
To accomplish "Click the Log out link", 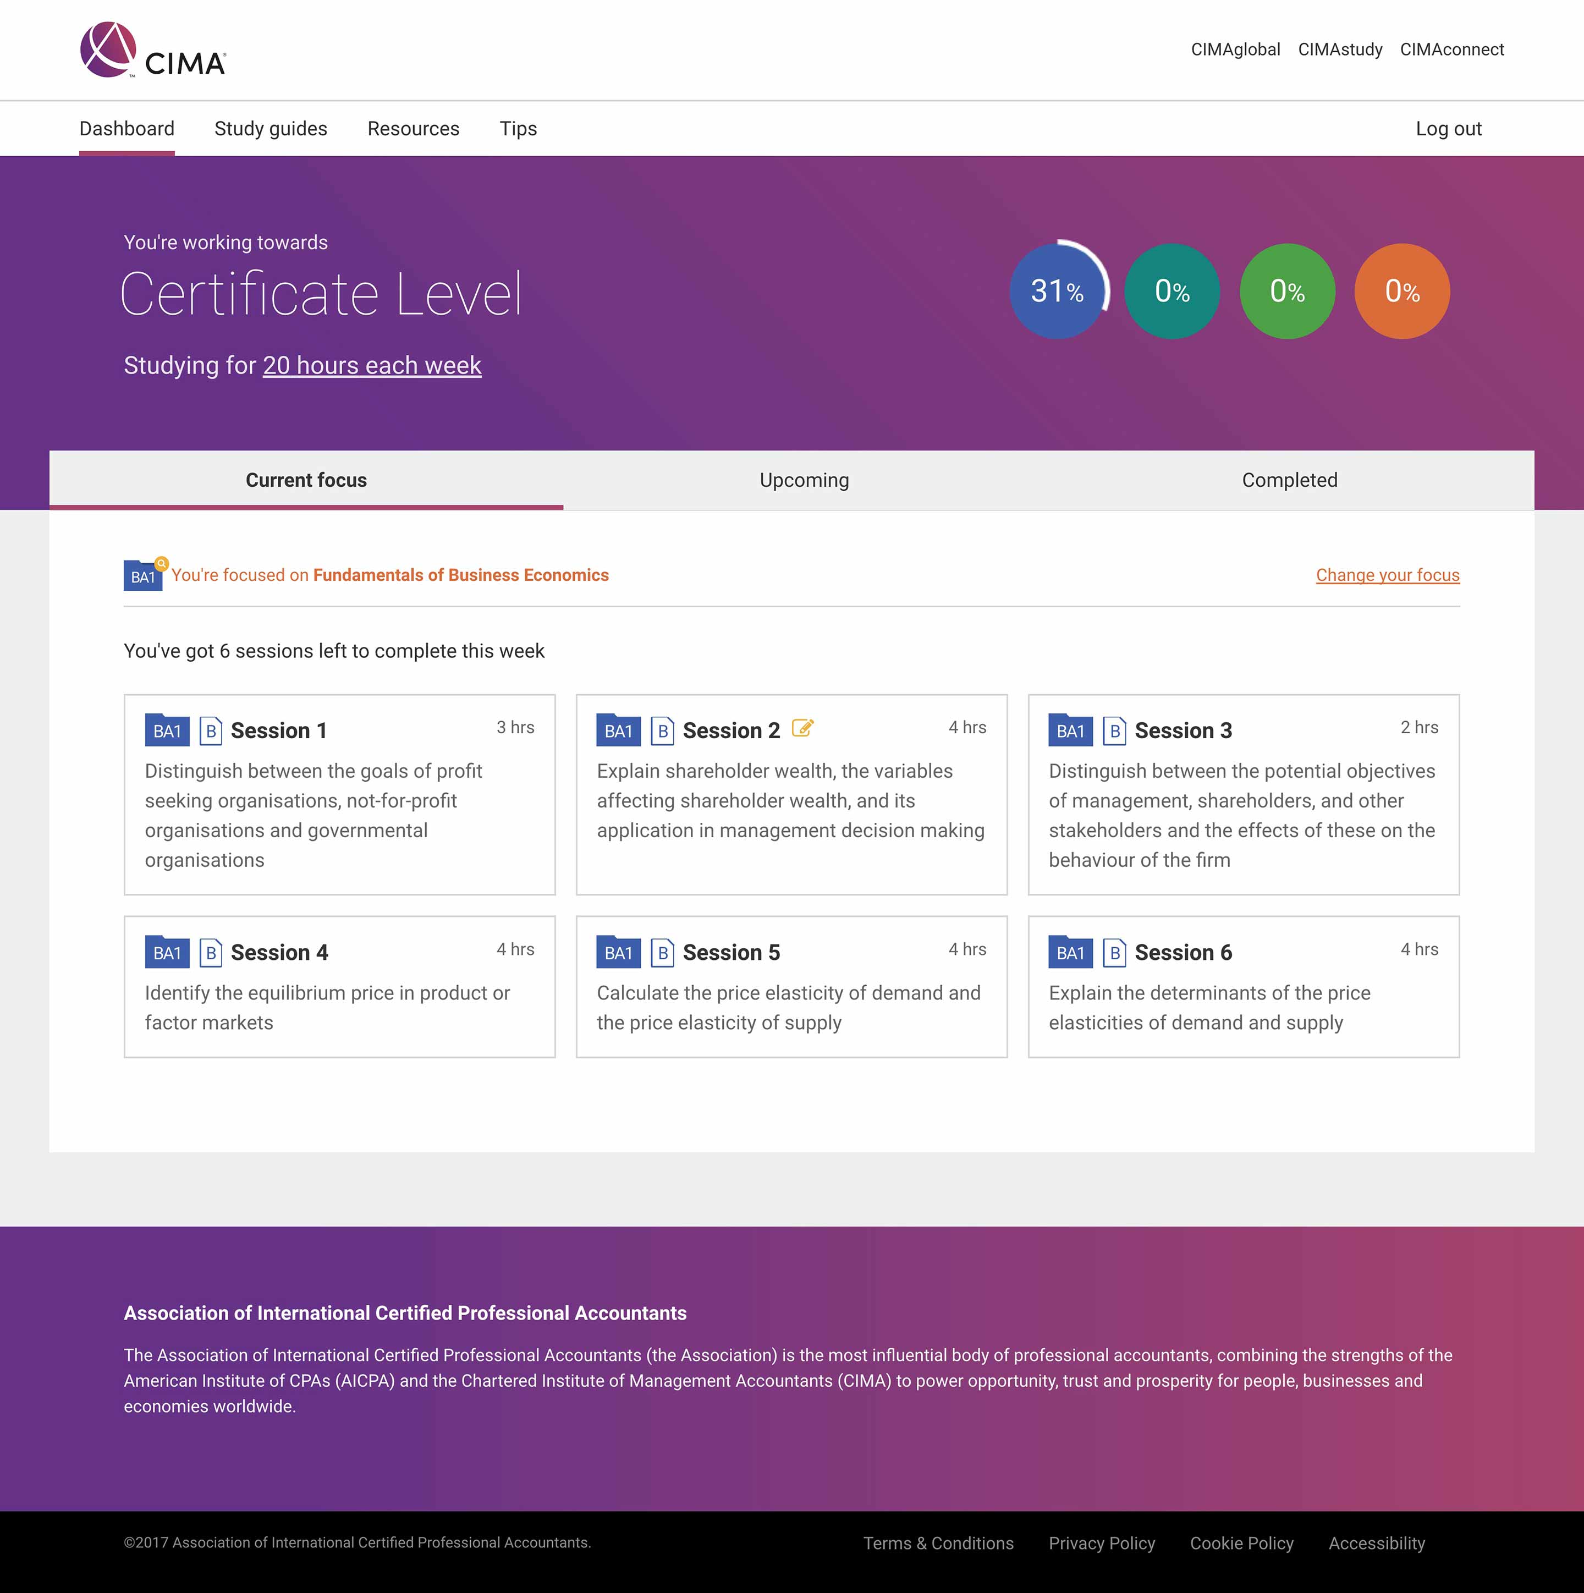I will tap(1449, 129).
